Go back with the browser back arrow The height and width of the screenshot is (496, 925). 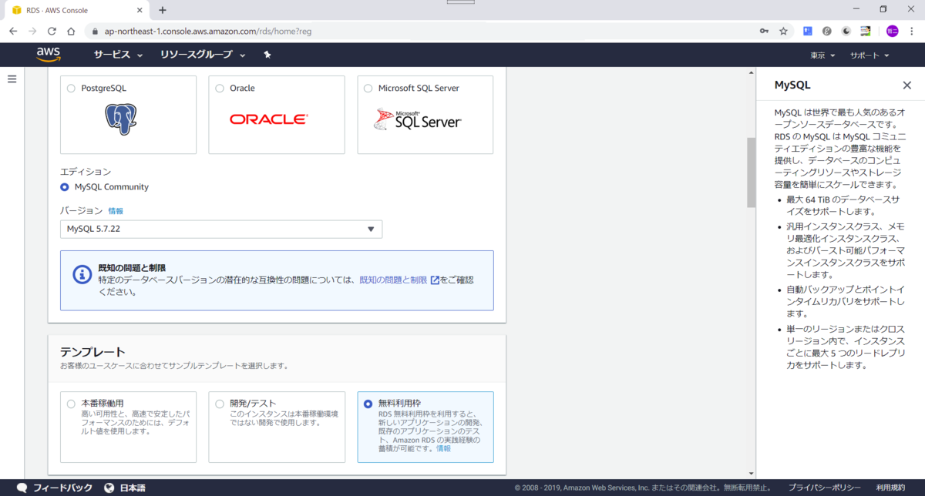click(x=13, y=32)
